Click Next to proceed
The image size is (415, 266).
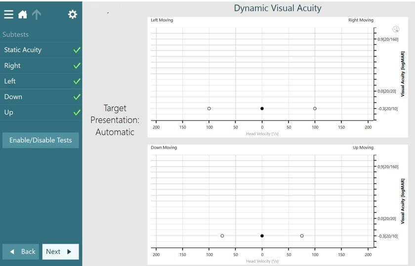pos(60,252)
